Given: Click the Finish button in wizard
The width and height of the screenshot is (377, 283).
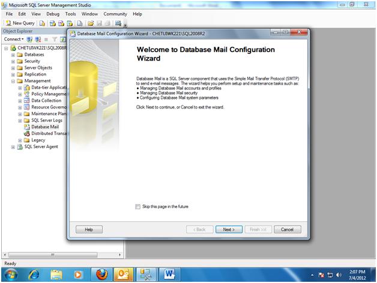Looking at the screenshot, I should click(258, 230).
